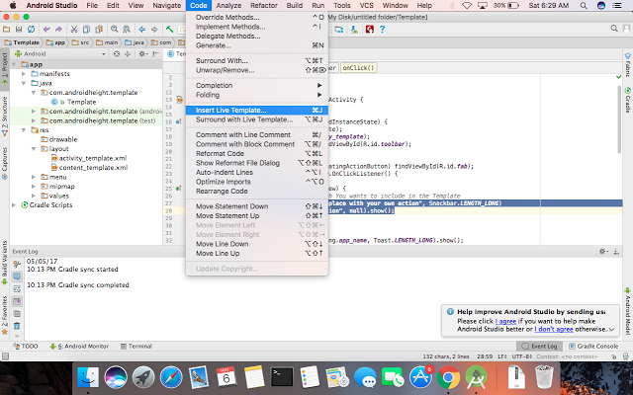Click the green Make Project hammer
This screenshot has width=633, height=395.
point(169,29)
